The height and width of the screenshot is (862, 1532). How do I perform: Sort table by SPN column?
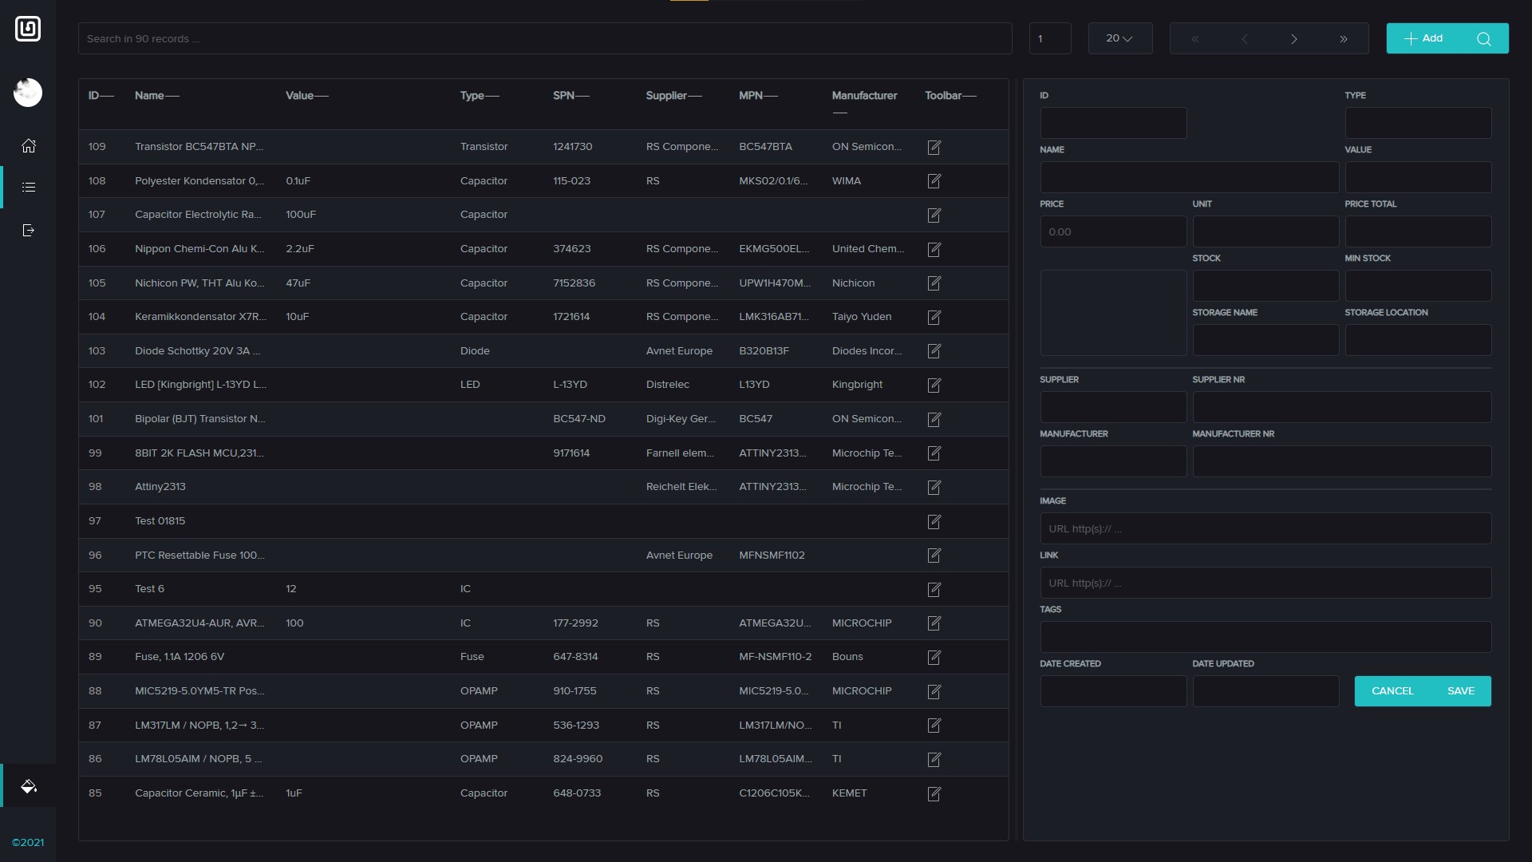pyautogui.click(x=571, y=96)
